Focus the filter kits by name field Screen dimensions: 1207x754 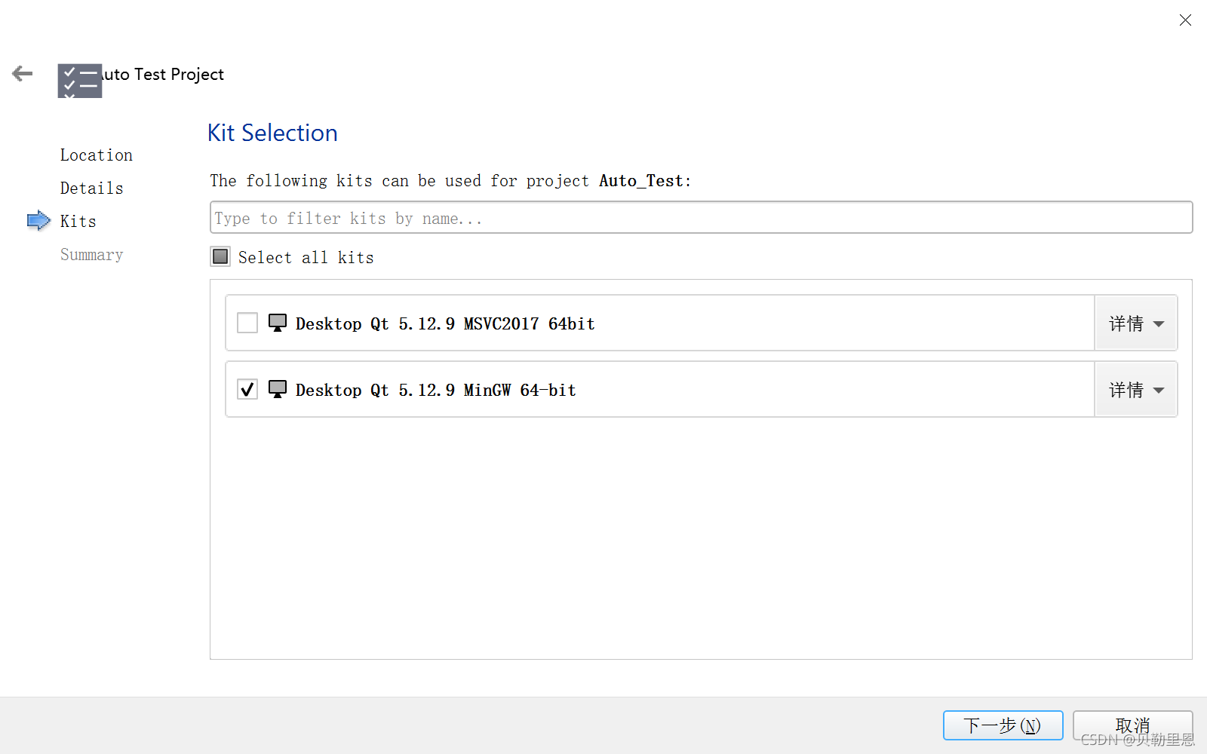coord(701,218)
